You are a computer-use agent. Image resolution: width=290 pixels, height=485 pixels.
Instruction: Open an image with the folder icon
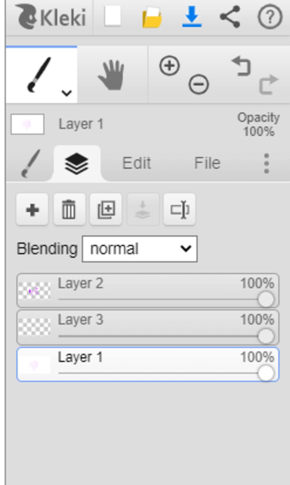pyautogui.click(x=152, y=18)
